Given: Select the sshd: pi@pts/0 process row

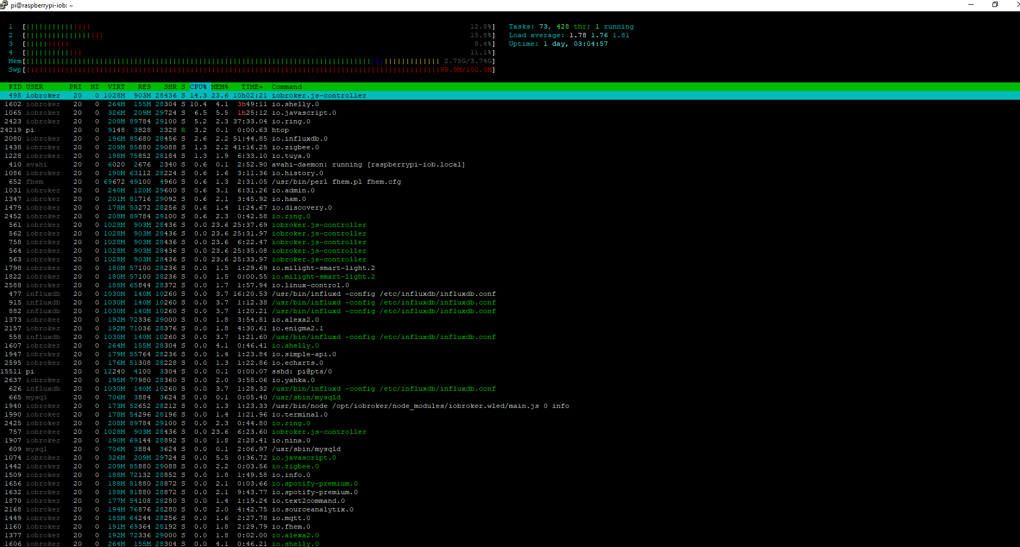Looking at the screenshot, I should pyautogui.click(x=510, y=371).
